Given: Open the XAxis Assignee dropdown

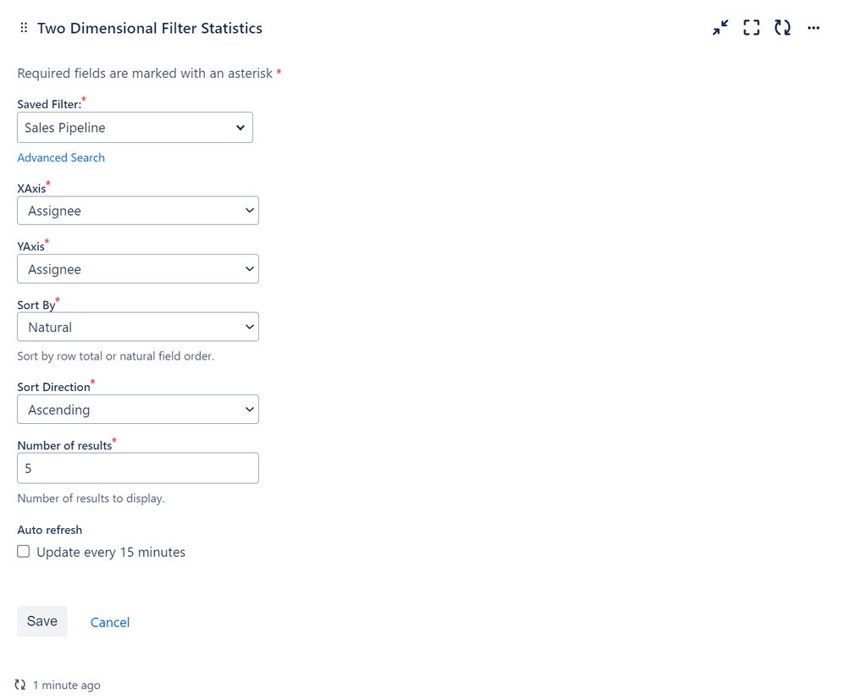Looking at the screenshot, I should pos(138,211).
